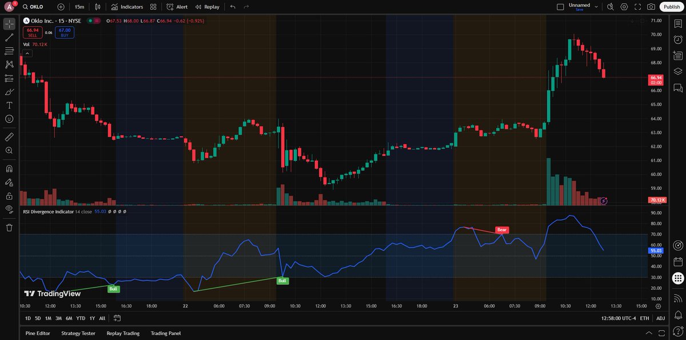Viewport: 686px width, 340px height.
Task: Toggle magnet mode for drawings
Action: coord(9,168)
